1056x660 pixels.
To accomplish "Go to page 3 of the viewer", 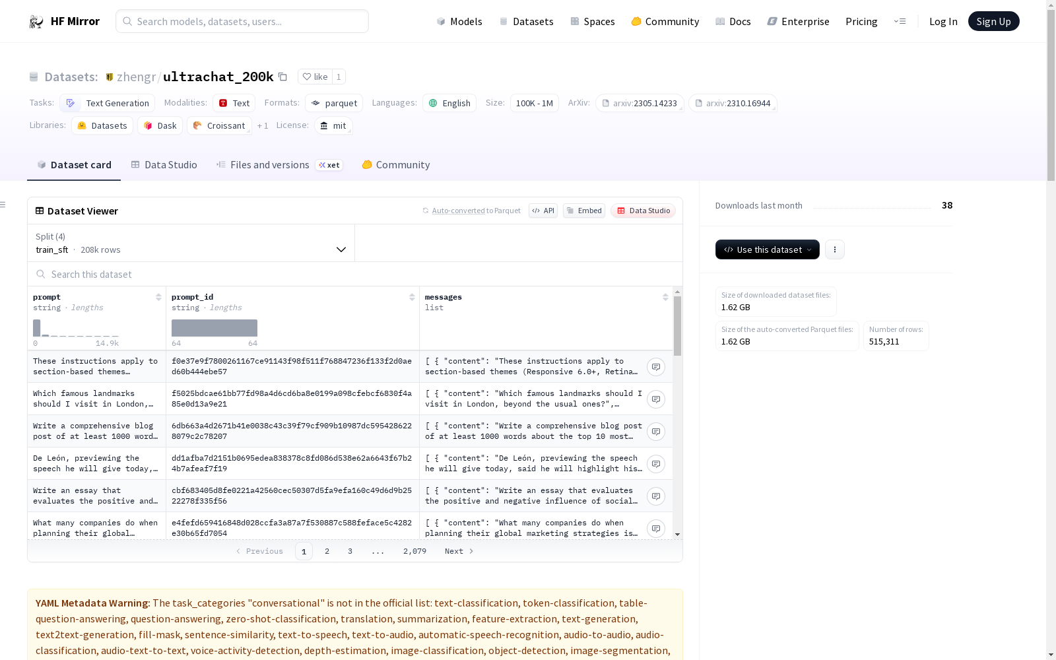I will (x=350, y=551).
